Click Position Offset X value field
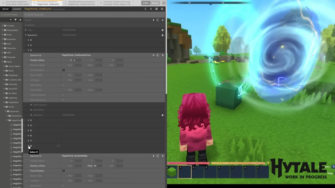Image resolution: width=335 pixels, height=188 pixels. (x=77, y=60)
